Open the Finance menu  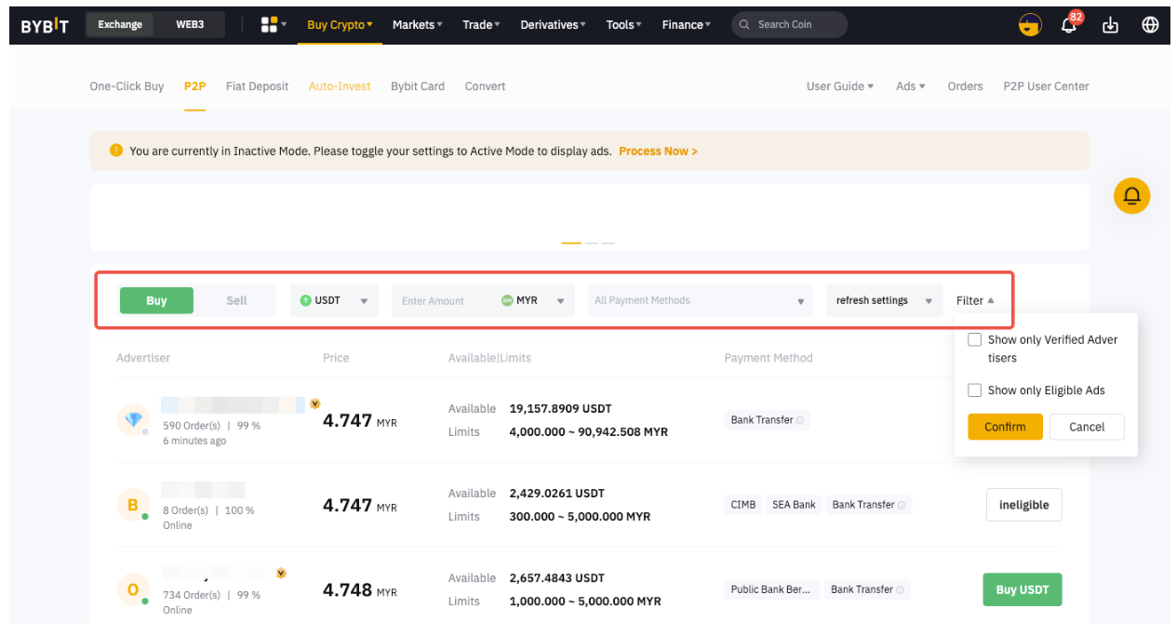(687, 25)
